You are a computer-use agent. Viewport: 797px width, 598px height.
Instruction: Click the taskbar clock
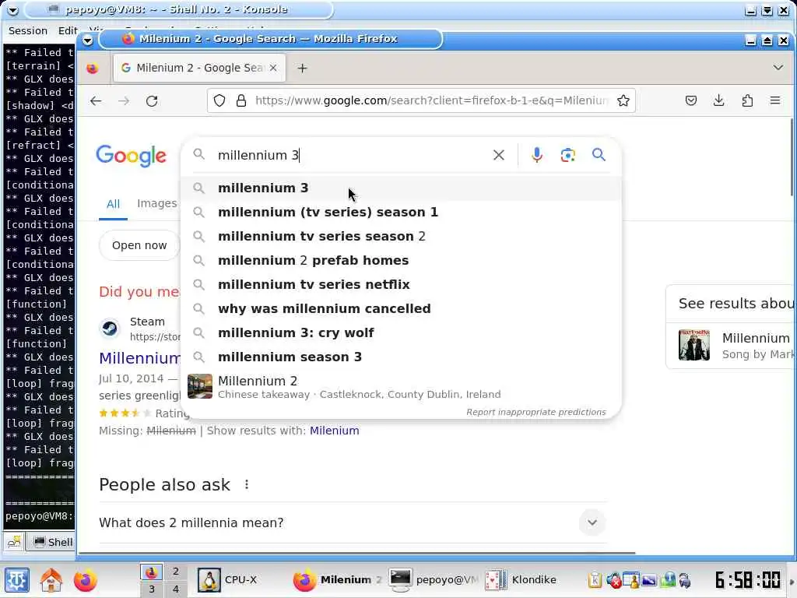point(747,580)
